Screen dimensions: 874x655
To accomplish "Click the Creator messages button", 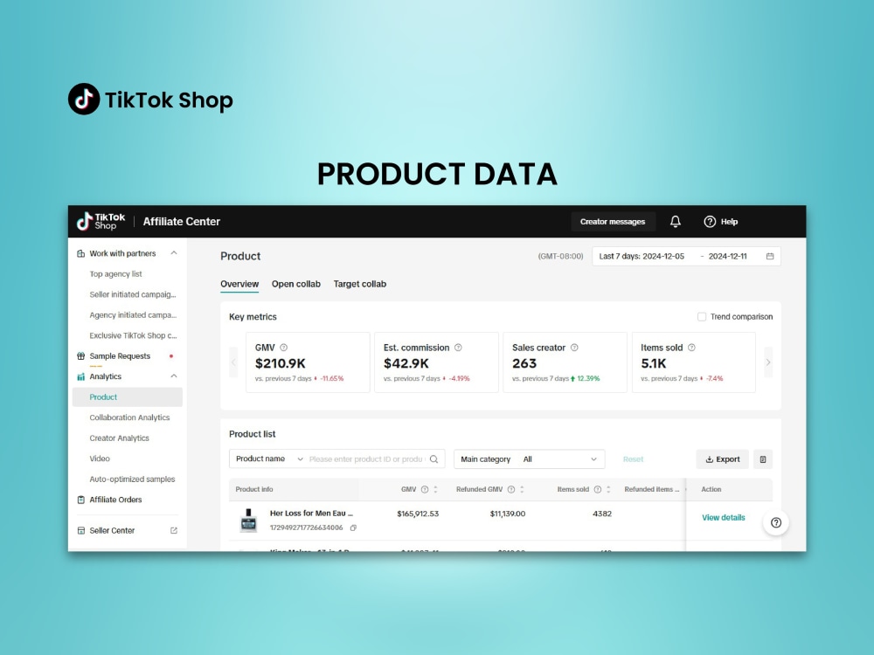I will pos(613,222).
